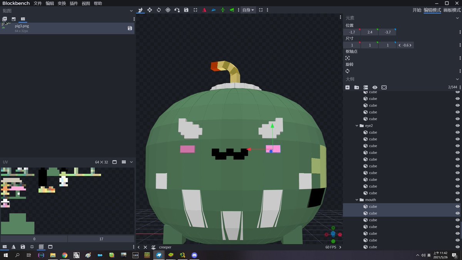Toggle visibility of the mouth group
Image resolution: width=462 pixels, height=260 pixels.
click(x=457, y=200)
